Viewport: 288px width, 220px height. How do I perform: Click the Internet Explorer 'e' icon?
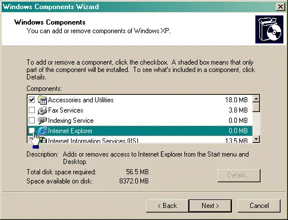42,131
